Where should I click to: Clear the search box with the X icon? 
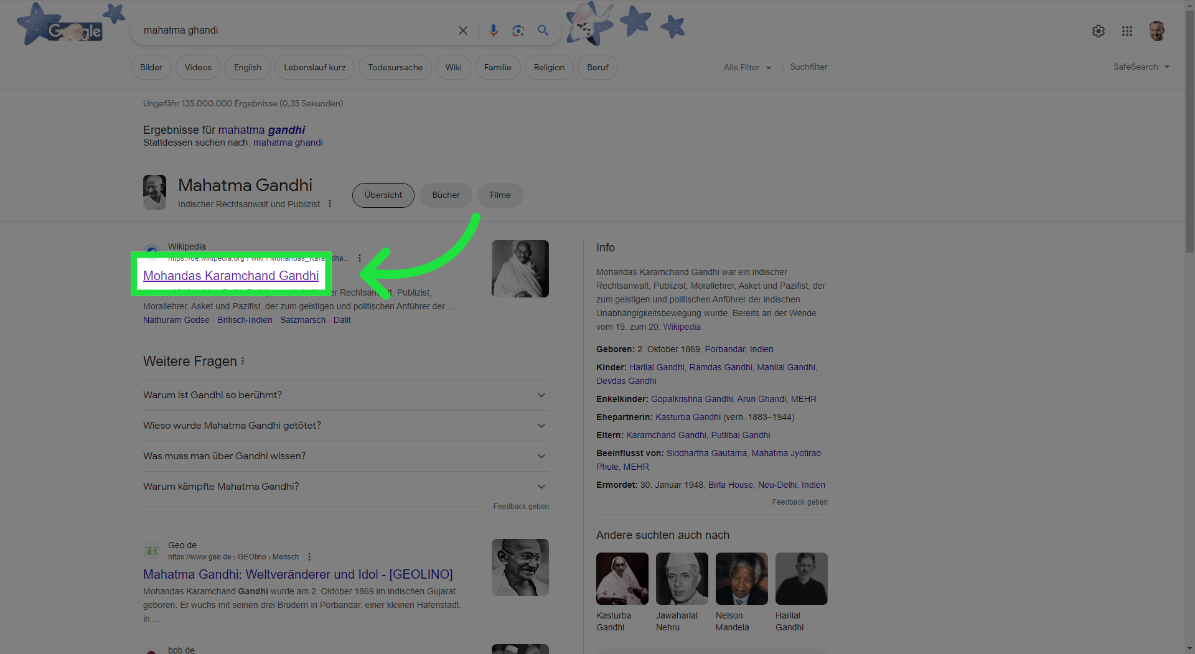tap(462, 30)
